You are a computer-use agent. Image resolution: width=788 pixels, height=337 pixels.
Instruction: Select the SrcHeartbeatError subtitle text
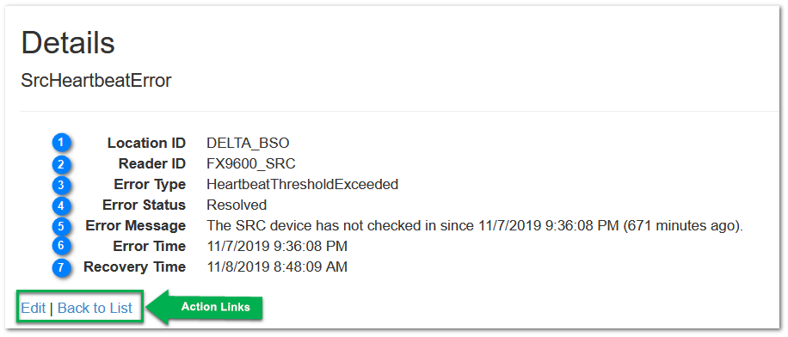pyautogui.click(x=96, y=80)
